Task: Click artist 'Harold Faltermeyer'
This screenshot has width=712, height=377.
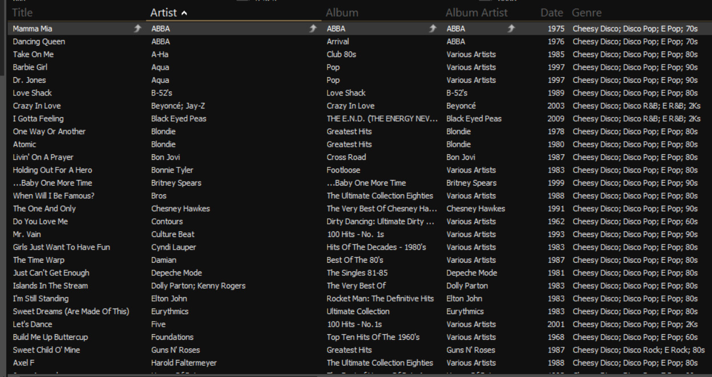Action: tap(184, 363)
